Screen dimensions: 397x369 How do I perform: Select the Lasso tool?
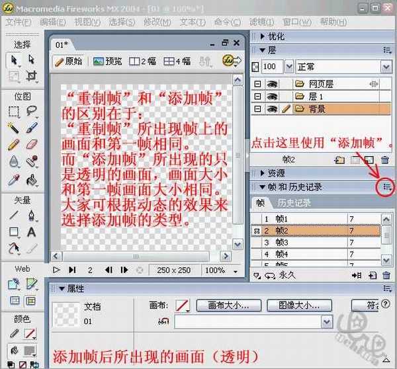pyautogui.click(x=31, y=111)
